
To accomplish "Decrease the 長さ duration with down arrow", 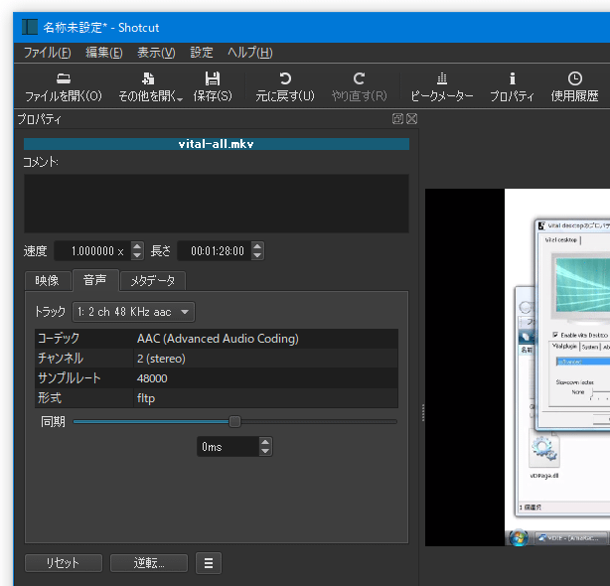I will pos(257,255).
